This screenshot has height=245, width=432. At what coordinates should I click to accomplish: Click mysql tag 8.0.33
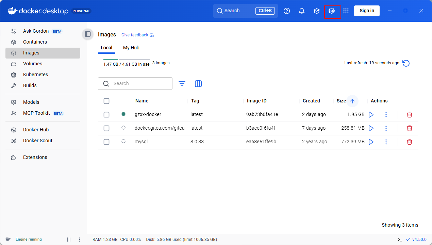click(x=197, y=142)
